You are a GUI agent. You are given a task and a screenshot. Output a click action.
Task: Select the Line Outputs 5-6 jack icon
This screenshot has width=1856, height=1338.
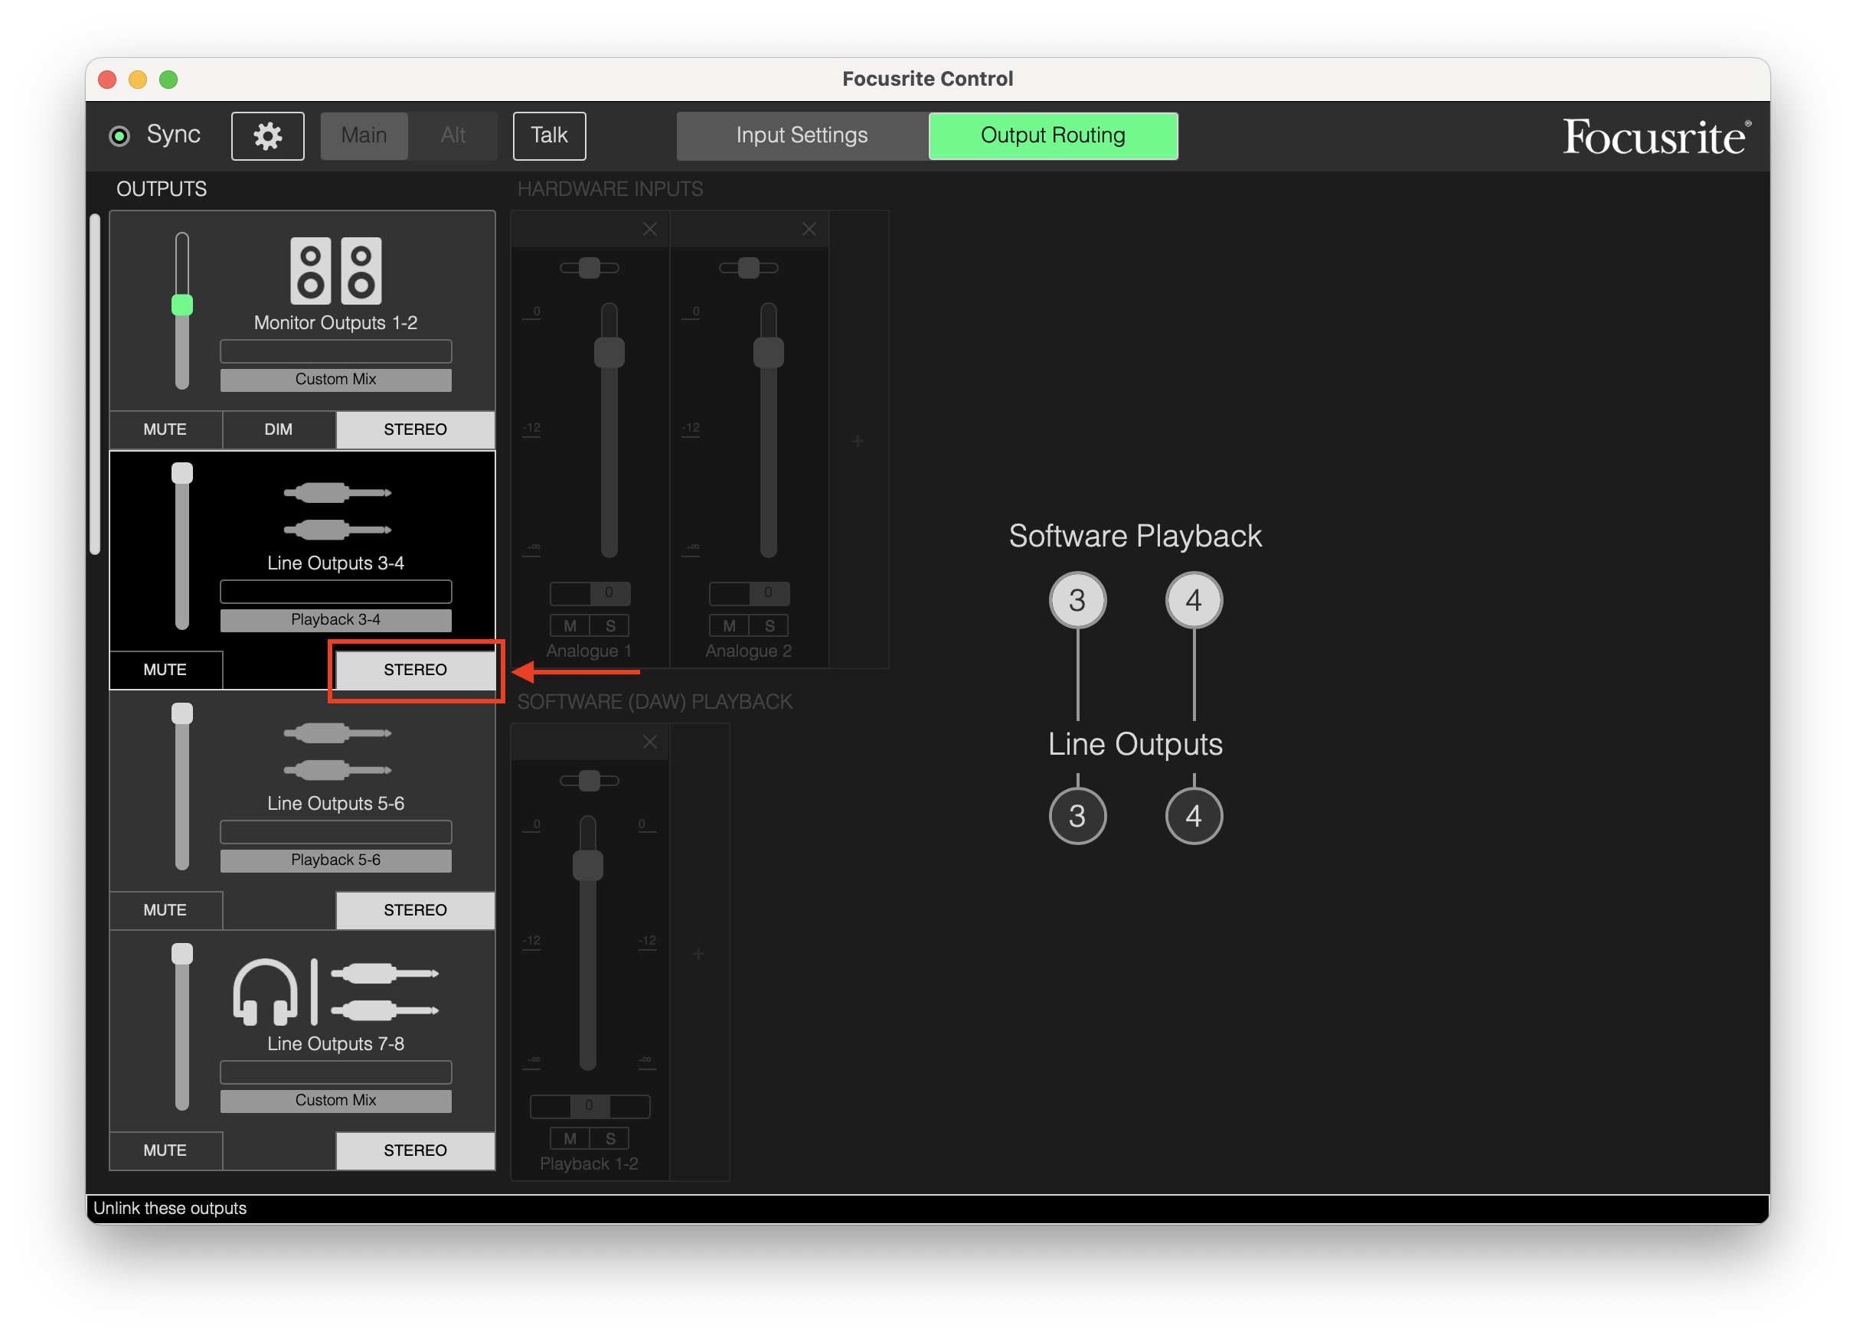click(x=336, y=752)
